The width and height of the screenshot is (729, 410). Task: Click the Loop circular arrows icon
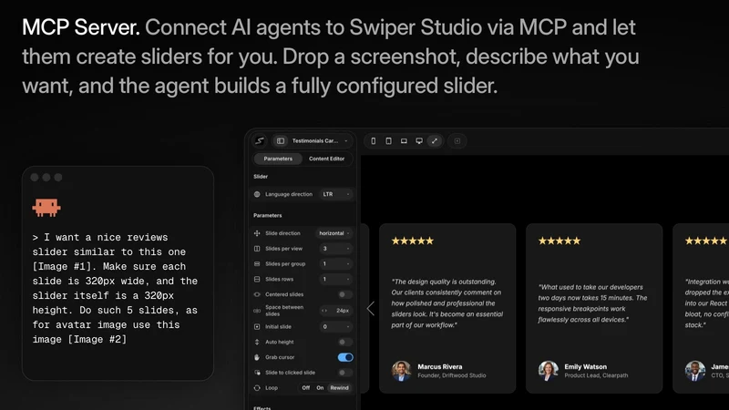257,388
